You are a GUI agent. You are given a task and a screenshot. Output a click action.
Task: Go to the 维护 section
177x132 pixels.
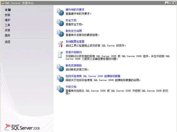[7, 20]
